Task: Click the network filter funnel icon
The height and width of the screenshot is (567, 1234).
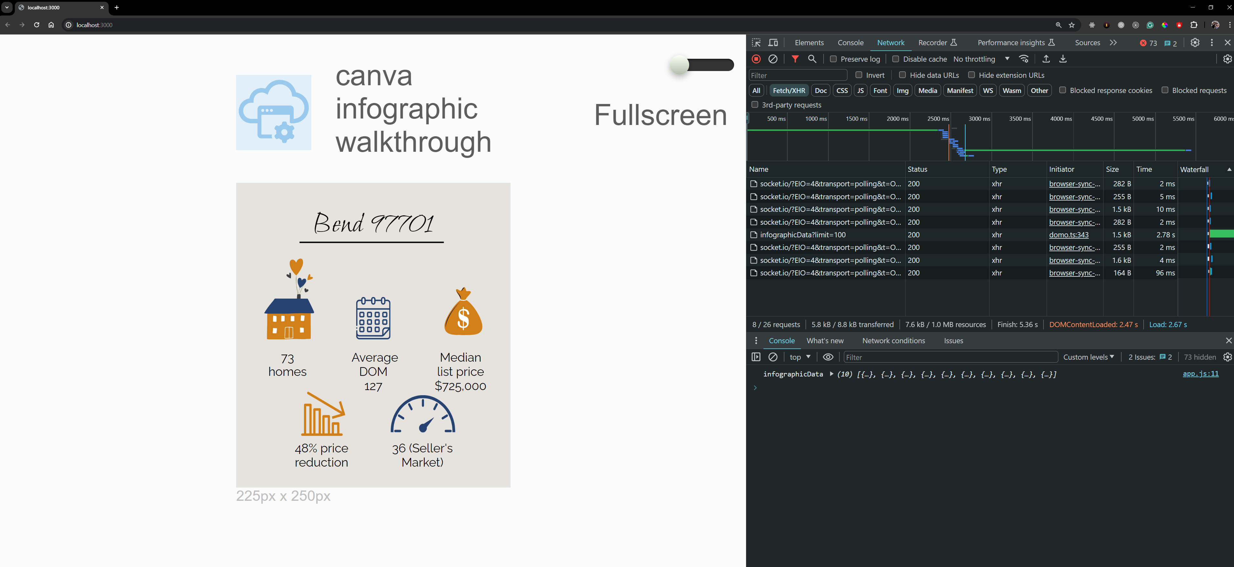Action: click(x=795, y=59)
